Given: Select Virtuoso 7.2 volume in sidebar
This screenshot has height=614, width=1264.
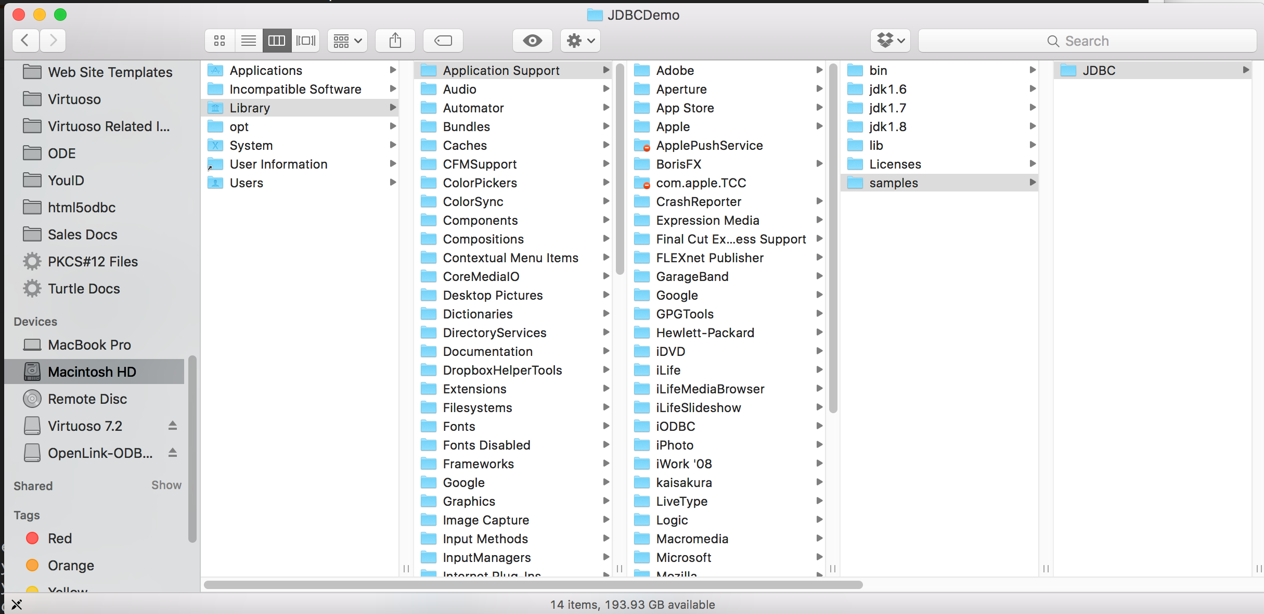Looking at the screenshot, I should [86, 426].
